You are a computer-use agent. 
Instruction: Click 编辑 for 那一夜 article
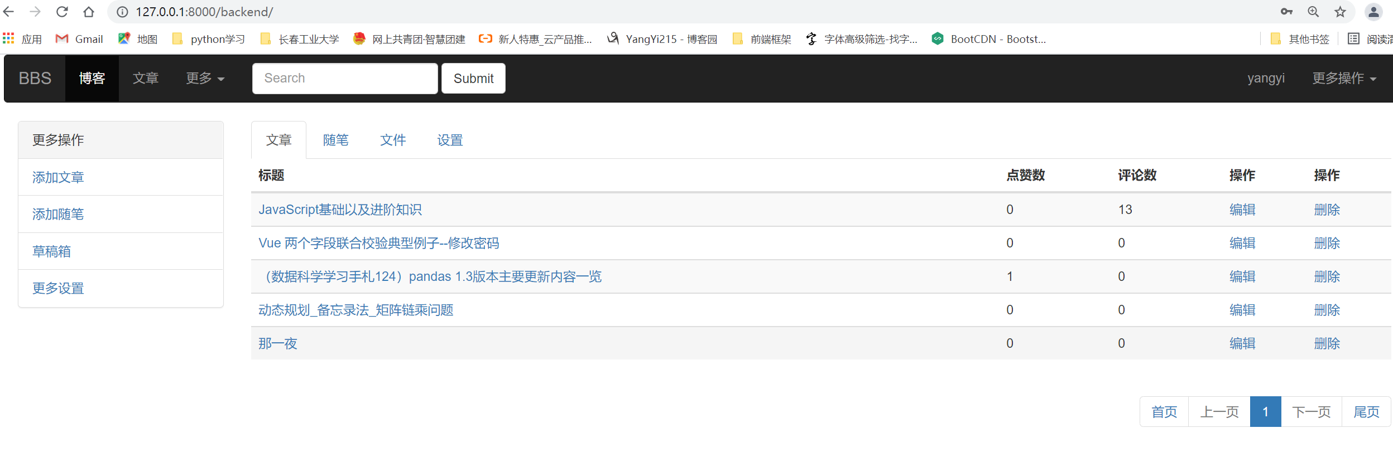pos(1242,343)
